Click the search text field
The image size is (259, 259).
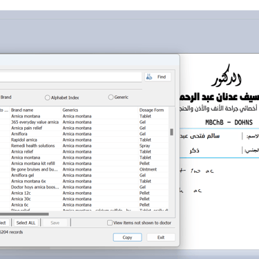(x=70, y=77)
